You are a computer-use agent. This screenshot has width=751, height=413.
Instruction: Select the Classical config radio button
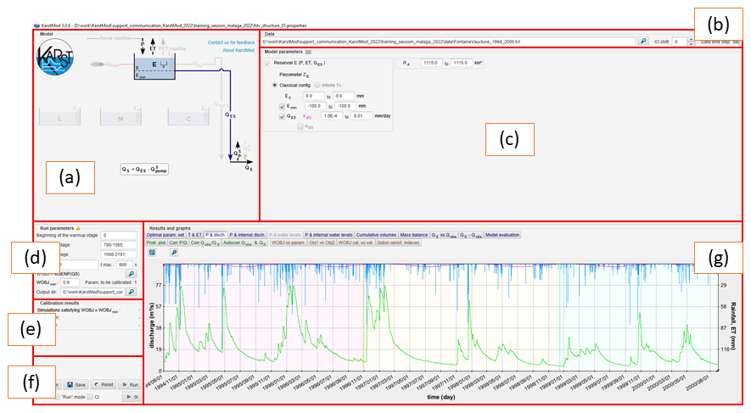(273, 86)
